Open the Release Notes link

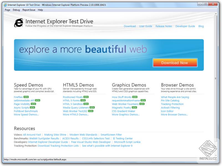164,26
